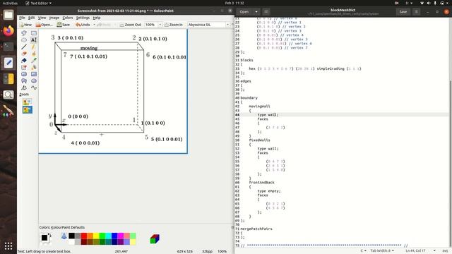Expand the Open recent files dropdown arrow
Image resolution: width=452 pixels, height=254 pixels.
256,12
